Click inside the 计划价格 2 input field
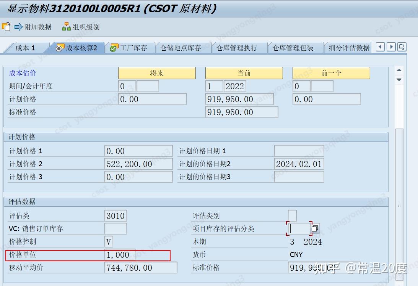Screen dimensions: 418x286 (138, 164)
